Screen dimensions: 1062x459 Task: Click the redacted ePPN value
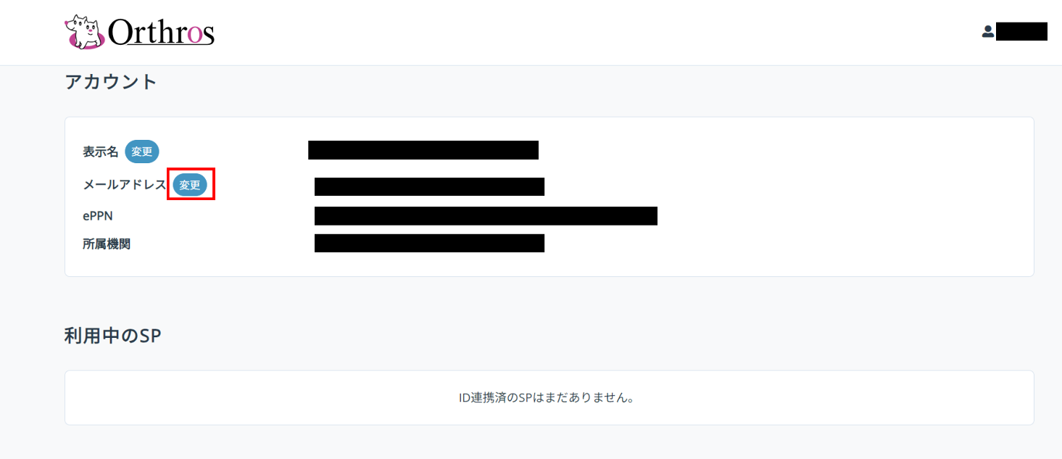486,216
